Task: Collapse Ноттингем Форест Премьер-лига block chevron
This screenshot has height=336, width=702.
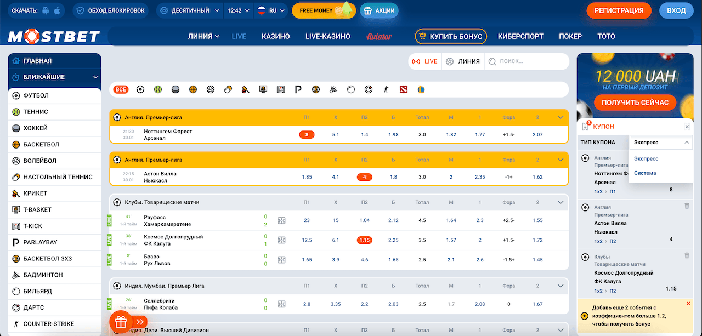Action: click(x=561, y=117)
